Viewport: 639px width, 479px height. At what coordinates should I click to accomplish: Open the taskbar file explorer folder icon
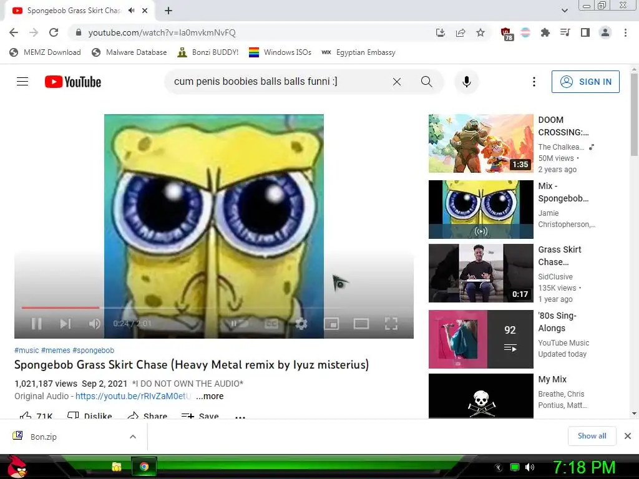117,467
